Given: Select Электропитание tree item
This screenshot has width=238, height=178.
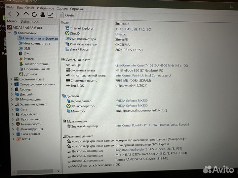Looking at the screenshot, I should pos(34,64).
